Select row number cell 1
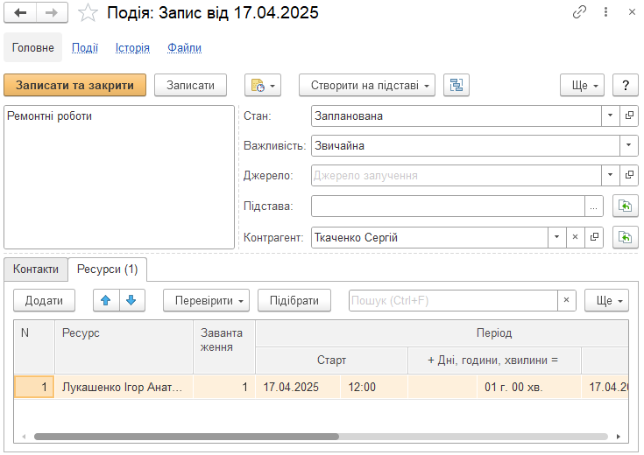This screenshot has height=455, width=644. point(34,387)
